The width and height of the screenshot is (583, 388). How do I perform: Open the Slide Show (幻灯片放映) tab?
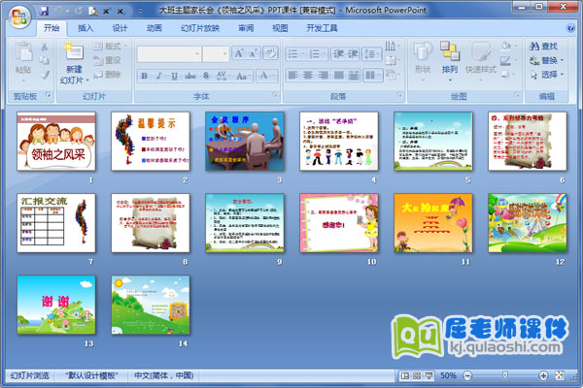199,29
